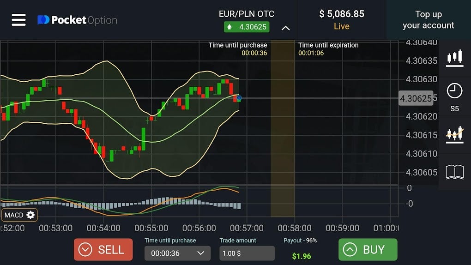The height and width of the screenshot is (265, 471).
Task: Click the blue current price dot on chart
Action: pyautogui.click(x=239, y=98)
